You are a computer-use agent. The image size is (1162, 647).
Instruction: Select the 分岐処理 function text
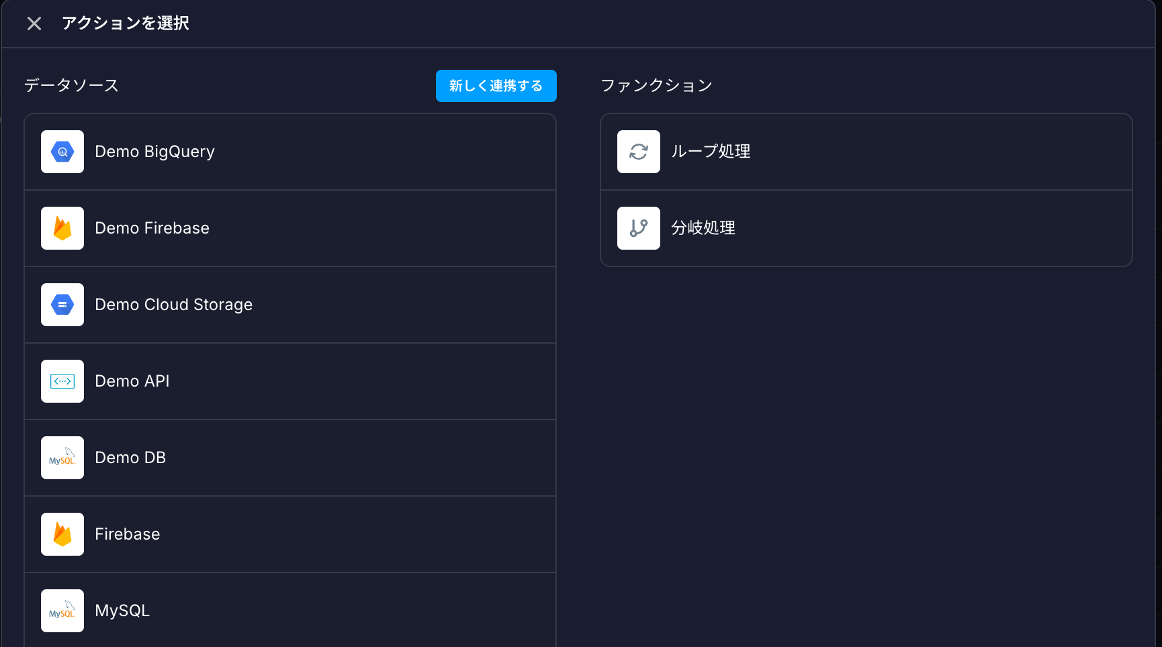pos(703,228)
